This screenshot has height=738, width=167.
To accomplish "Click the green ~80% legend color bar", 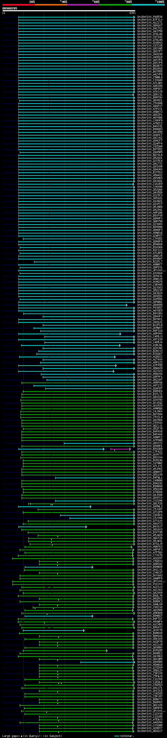I will pos(116,5).
